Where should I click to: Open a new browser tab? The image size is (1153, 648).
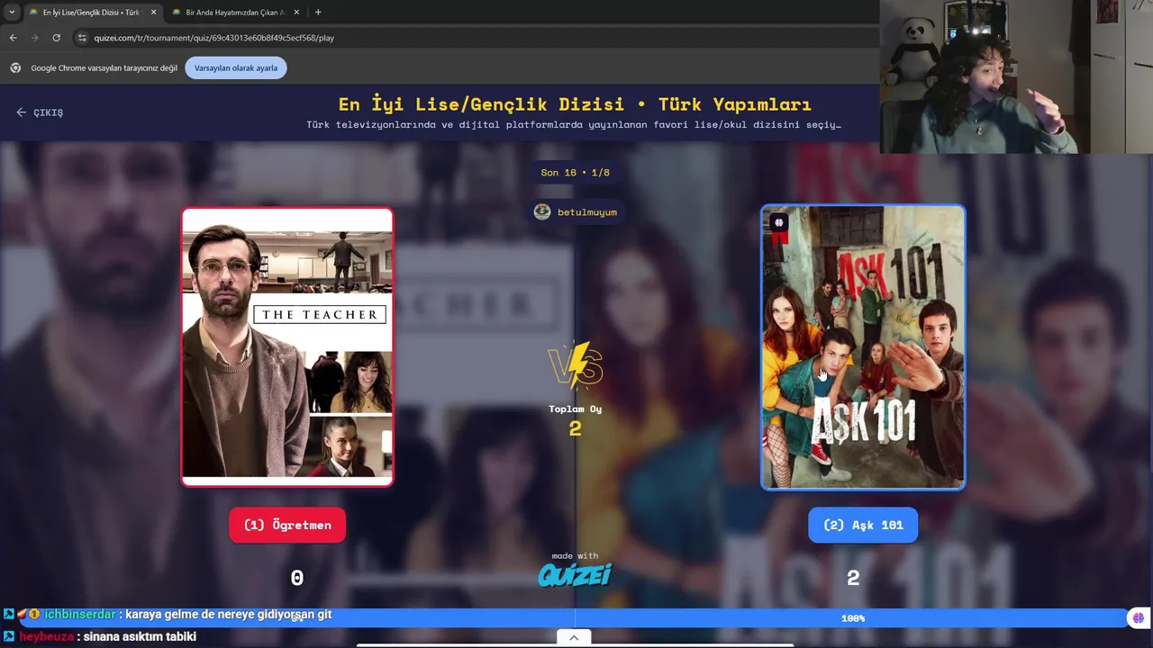(x=318, y=13)
